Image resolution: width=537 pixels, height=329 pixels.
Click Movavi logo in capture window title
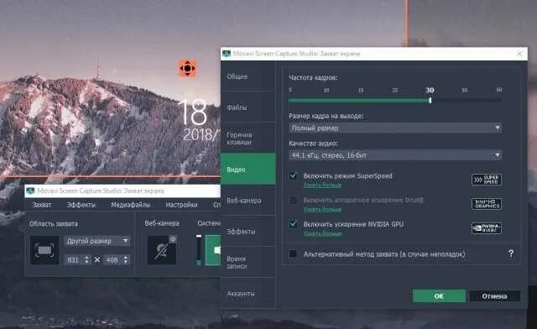coord(30,191)
